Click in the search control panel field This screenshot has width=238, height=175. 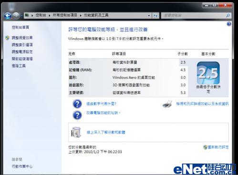click(x=193, y=16)
